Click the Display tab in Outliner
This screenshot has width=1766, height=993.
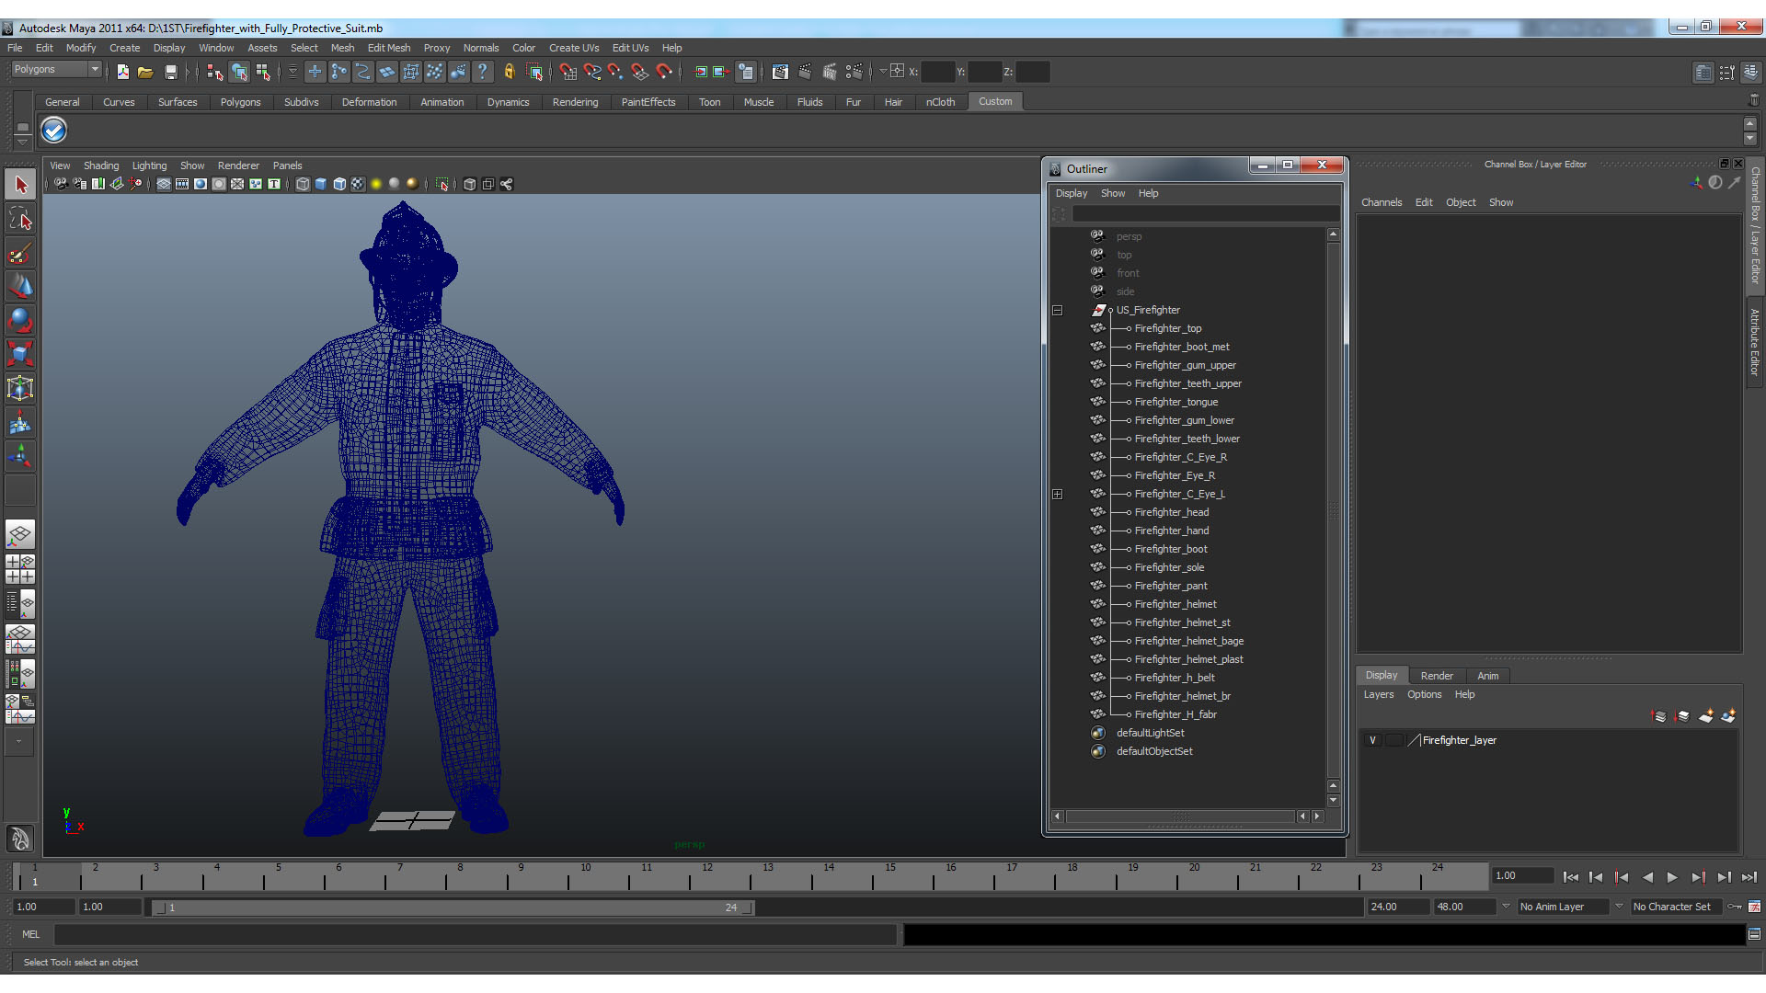point(1071,191)
